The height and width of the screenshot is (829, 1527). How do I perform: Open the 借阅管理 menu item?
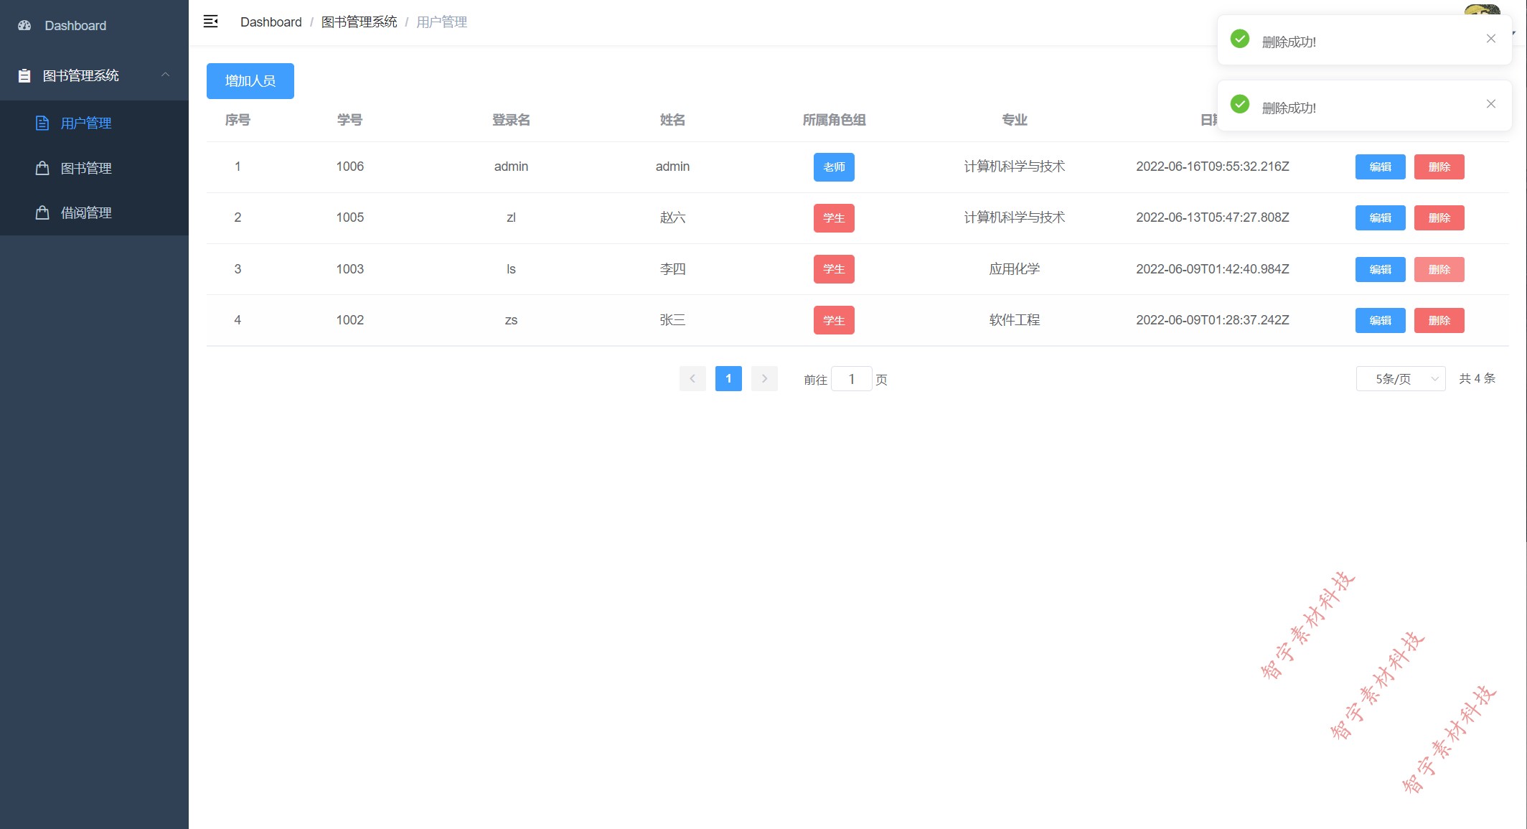(x=94, y=212)
